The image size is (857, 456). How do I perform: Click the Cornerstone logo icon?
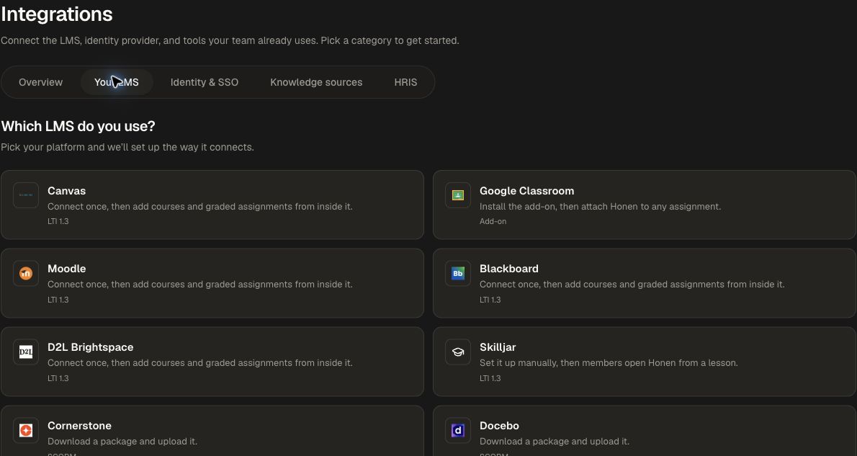(26, 430)
